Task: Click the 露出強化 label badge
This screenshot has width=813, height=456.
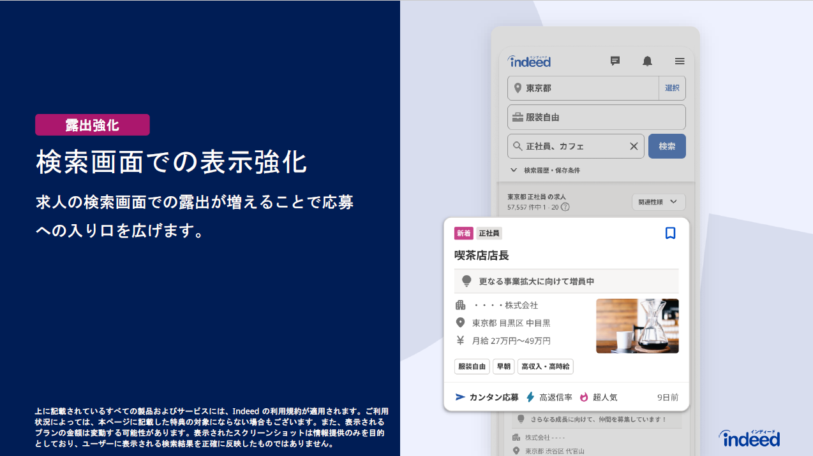Action: [93, 125]
